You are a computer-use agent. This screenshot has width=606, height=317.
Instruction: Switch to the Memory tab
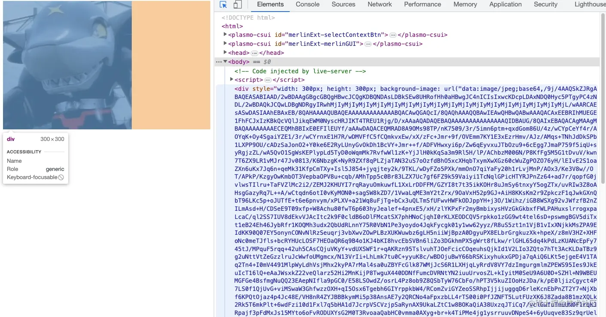465,4
